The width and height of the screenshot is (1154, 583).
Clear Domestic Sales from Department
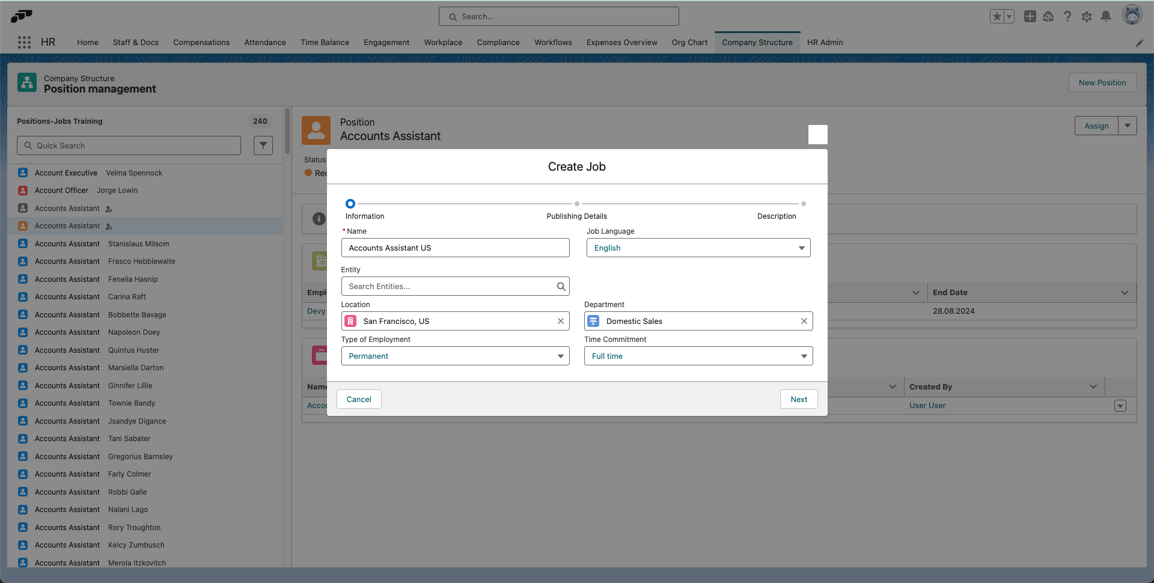click(x=804, y=321)
